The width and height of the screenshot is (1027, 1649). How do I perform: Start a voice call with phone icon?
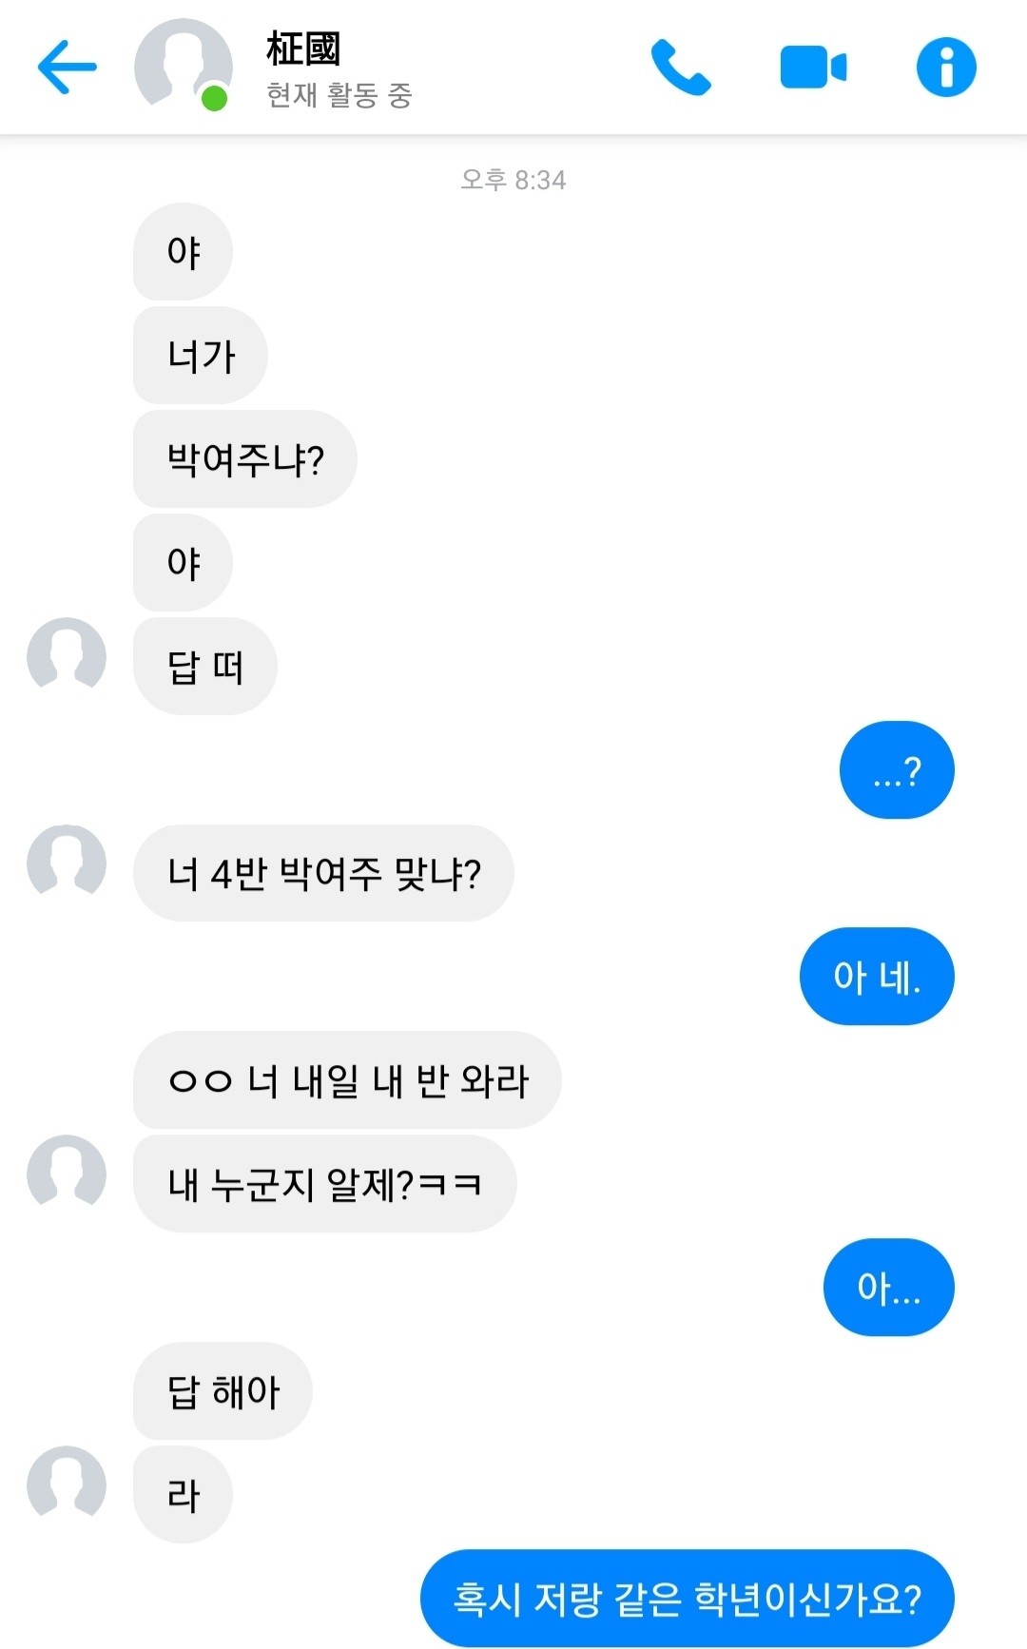coord(680,68)
